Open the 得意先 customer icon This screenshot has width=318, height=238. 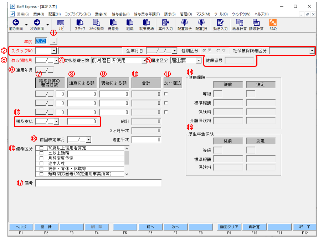113,25
